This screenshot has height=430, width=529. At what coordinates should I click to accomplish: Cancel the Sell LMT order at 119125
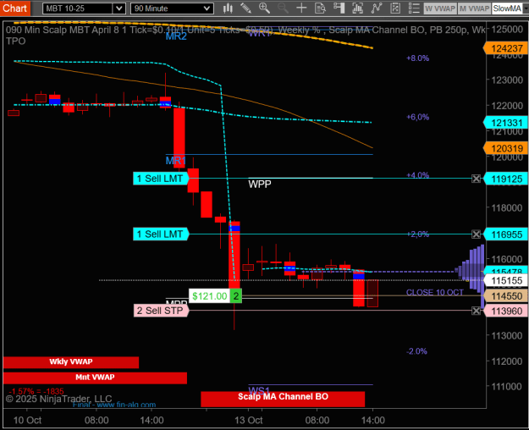point(476,179)
